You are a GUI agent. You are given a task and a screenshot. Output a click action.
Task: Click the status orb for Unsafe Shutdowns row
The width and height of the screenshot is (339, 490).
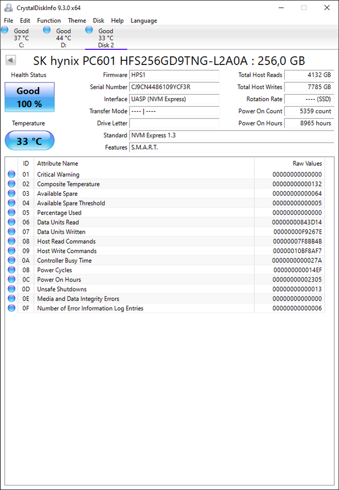[12, 289]
